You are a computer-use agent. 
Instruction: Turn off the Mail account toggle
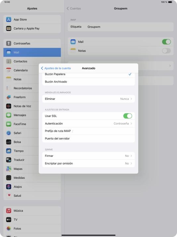[166, 42]
